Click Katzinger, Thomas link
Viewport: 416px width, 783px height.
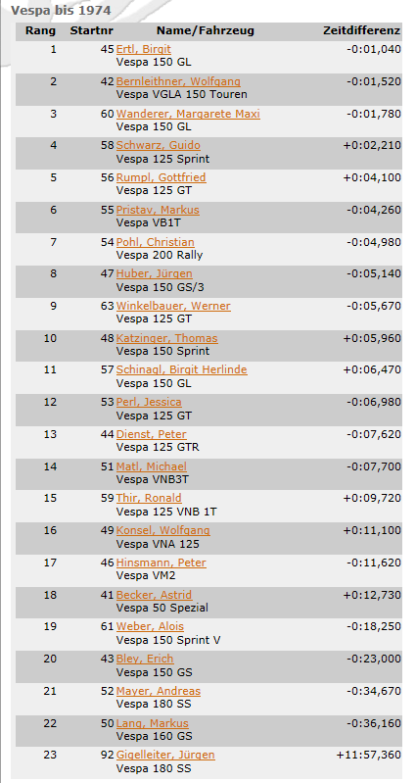coord(167,338)
